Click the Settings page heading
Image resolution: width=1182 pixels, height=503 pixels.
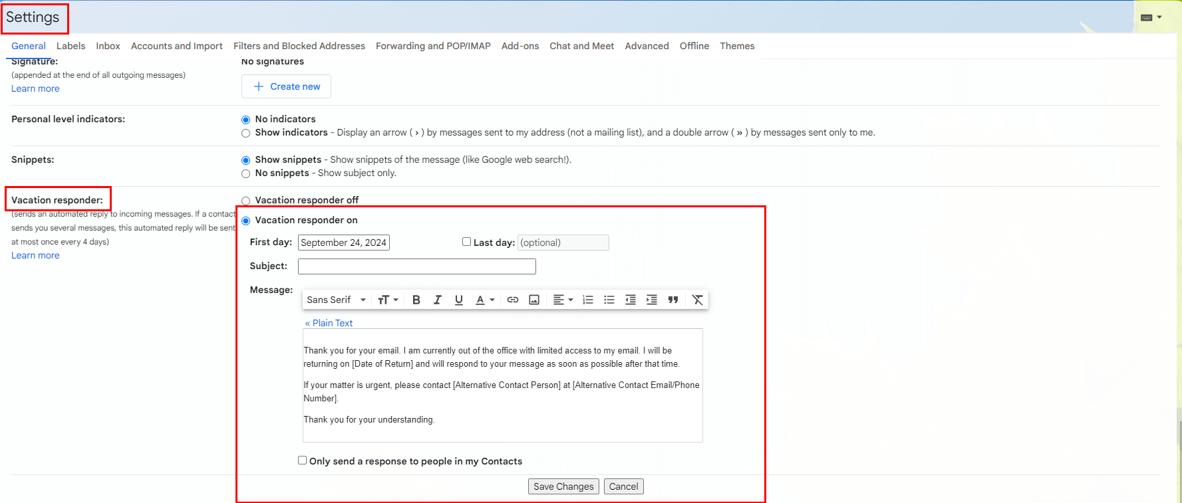pos(33,17)
